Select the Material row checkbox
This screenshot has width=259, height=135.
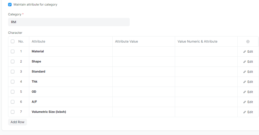(x=13, y=52)
